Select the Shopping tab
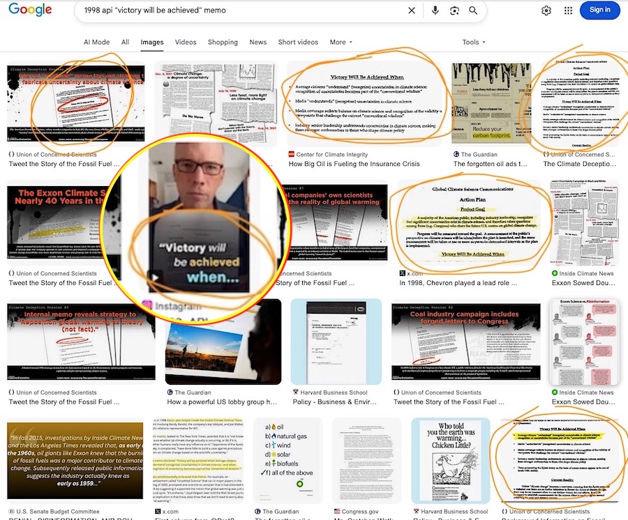Screen dimensions: 628x520 pyautogui.click(x=223, y=42)
